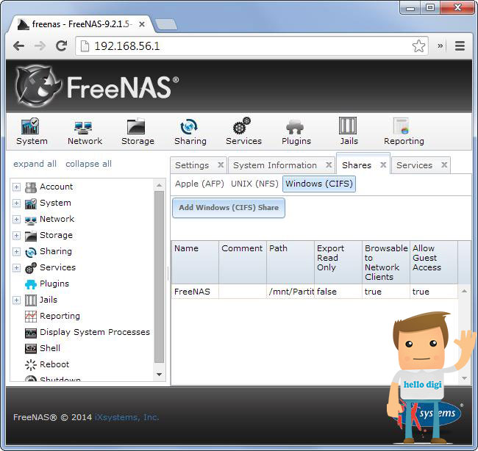Click Add Windows (CIFS) Share button

229,208
